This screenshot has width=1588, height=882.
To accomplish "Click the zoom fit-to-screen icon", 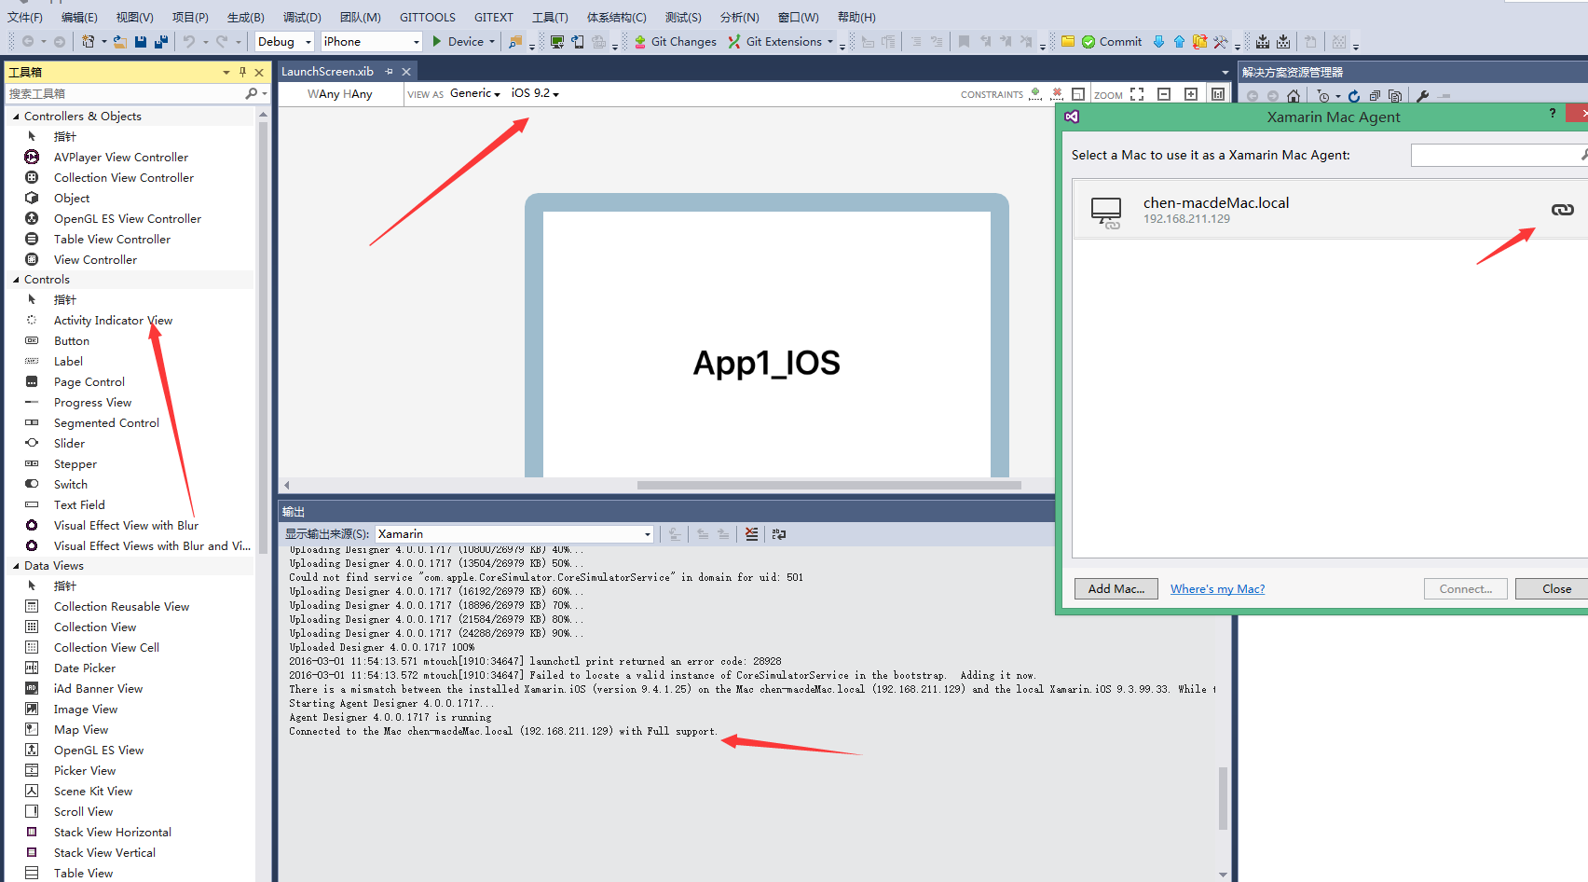I will pos(1137,94).
